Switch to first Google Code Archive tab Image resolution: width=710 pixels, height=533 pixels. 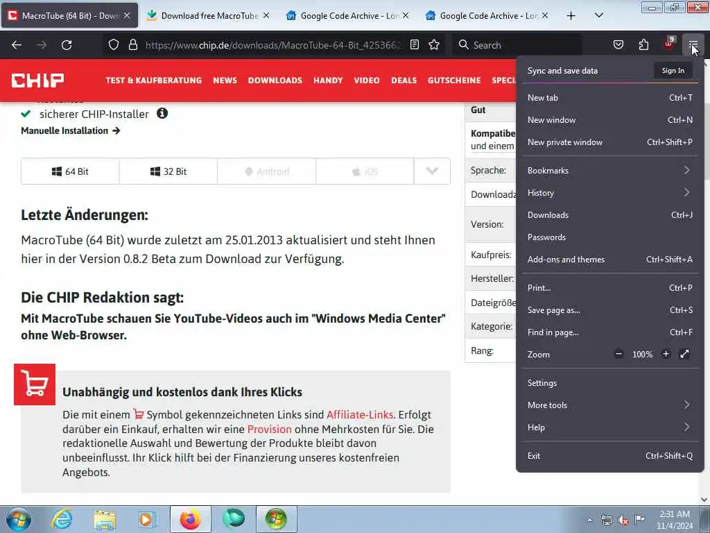click(348, 16)
